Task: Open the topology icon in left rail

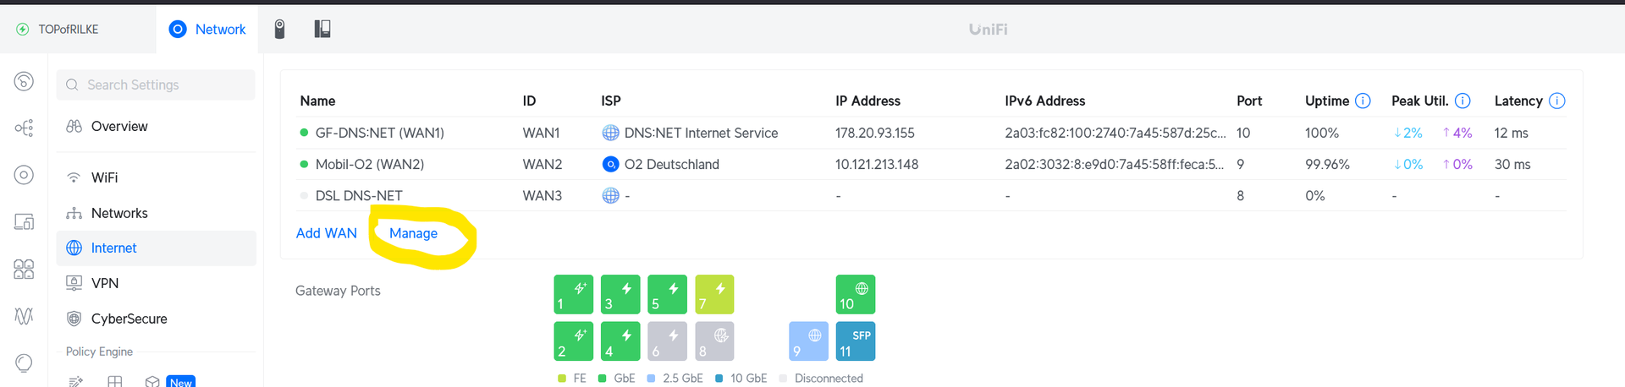Action: pos(24,128)
